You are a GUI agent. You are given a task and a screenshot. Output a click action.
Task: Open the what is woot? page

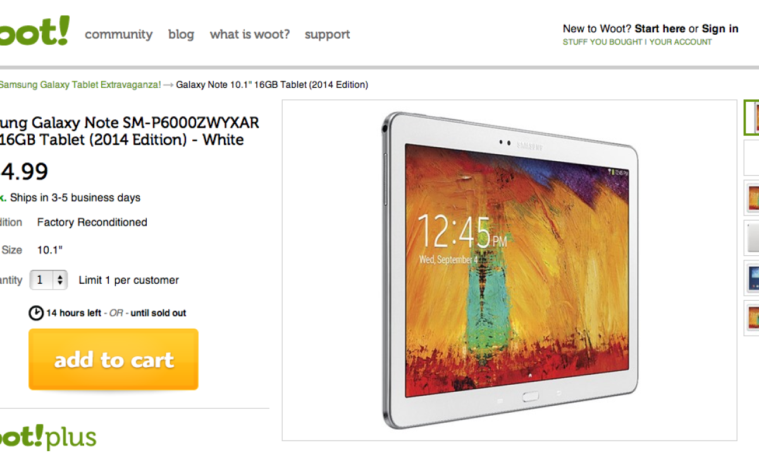(x=250, y=34)
